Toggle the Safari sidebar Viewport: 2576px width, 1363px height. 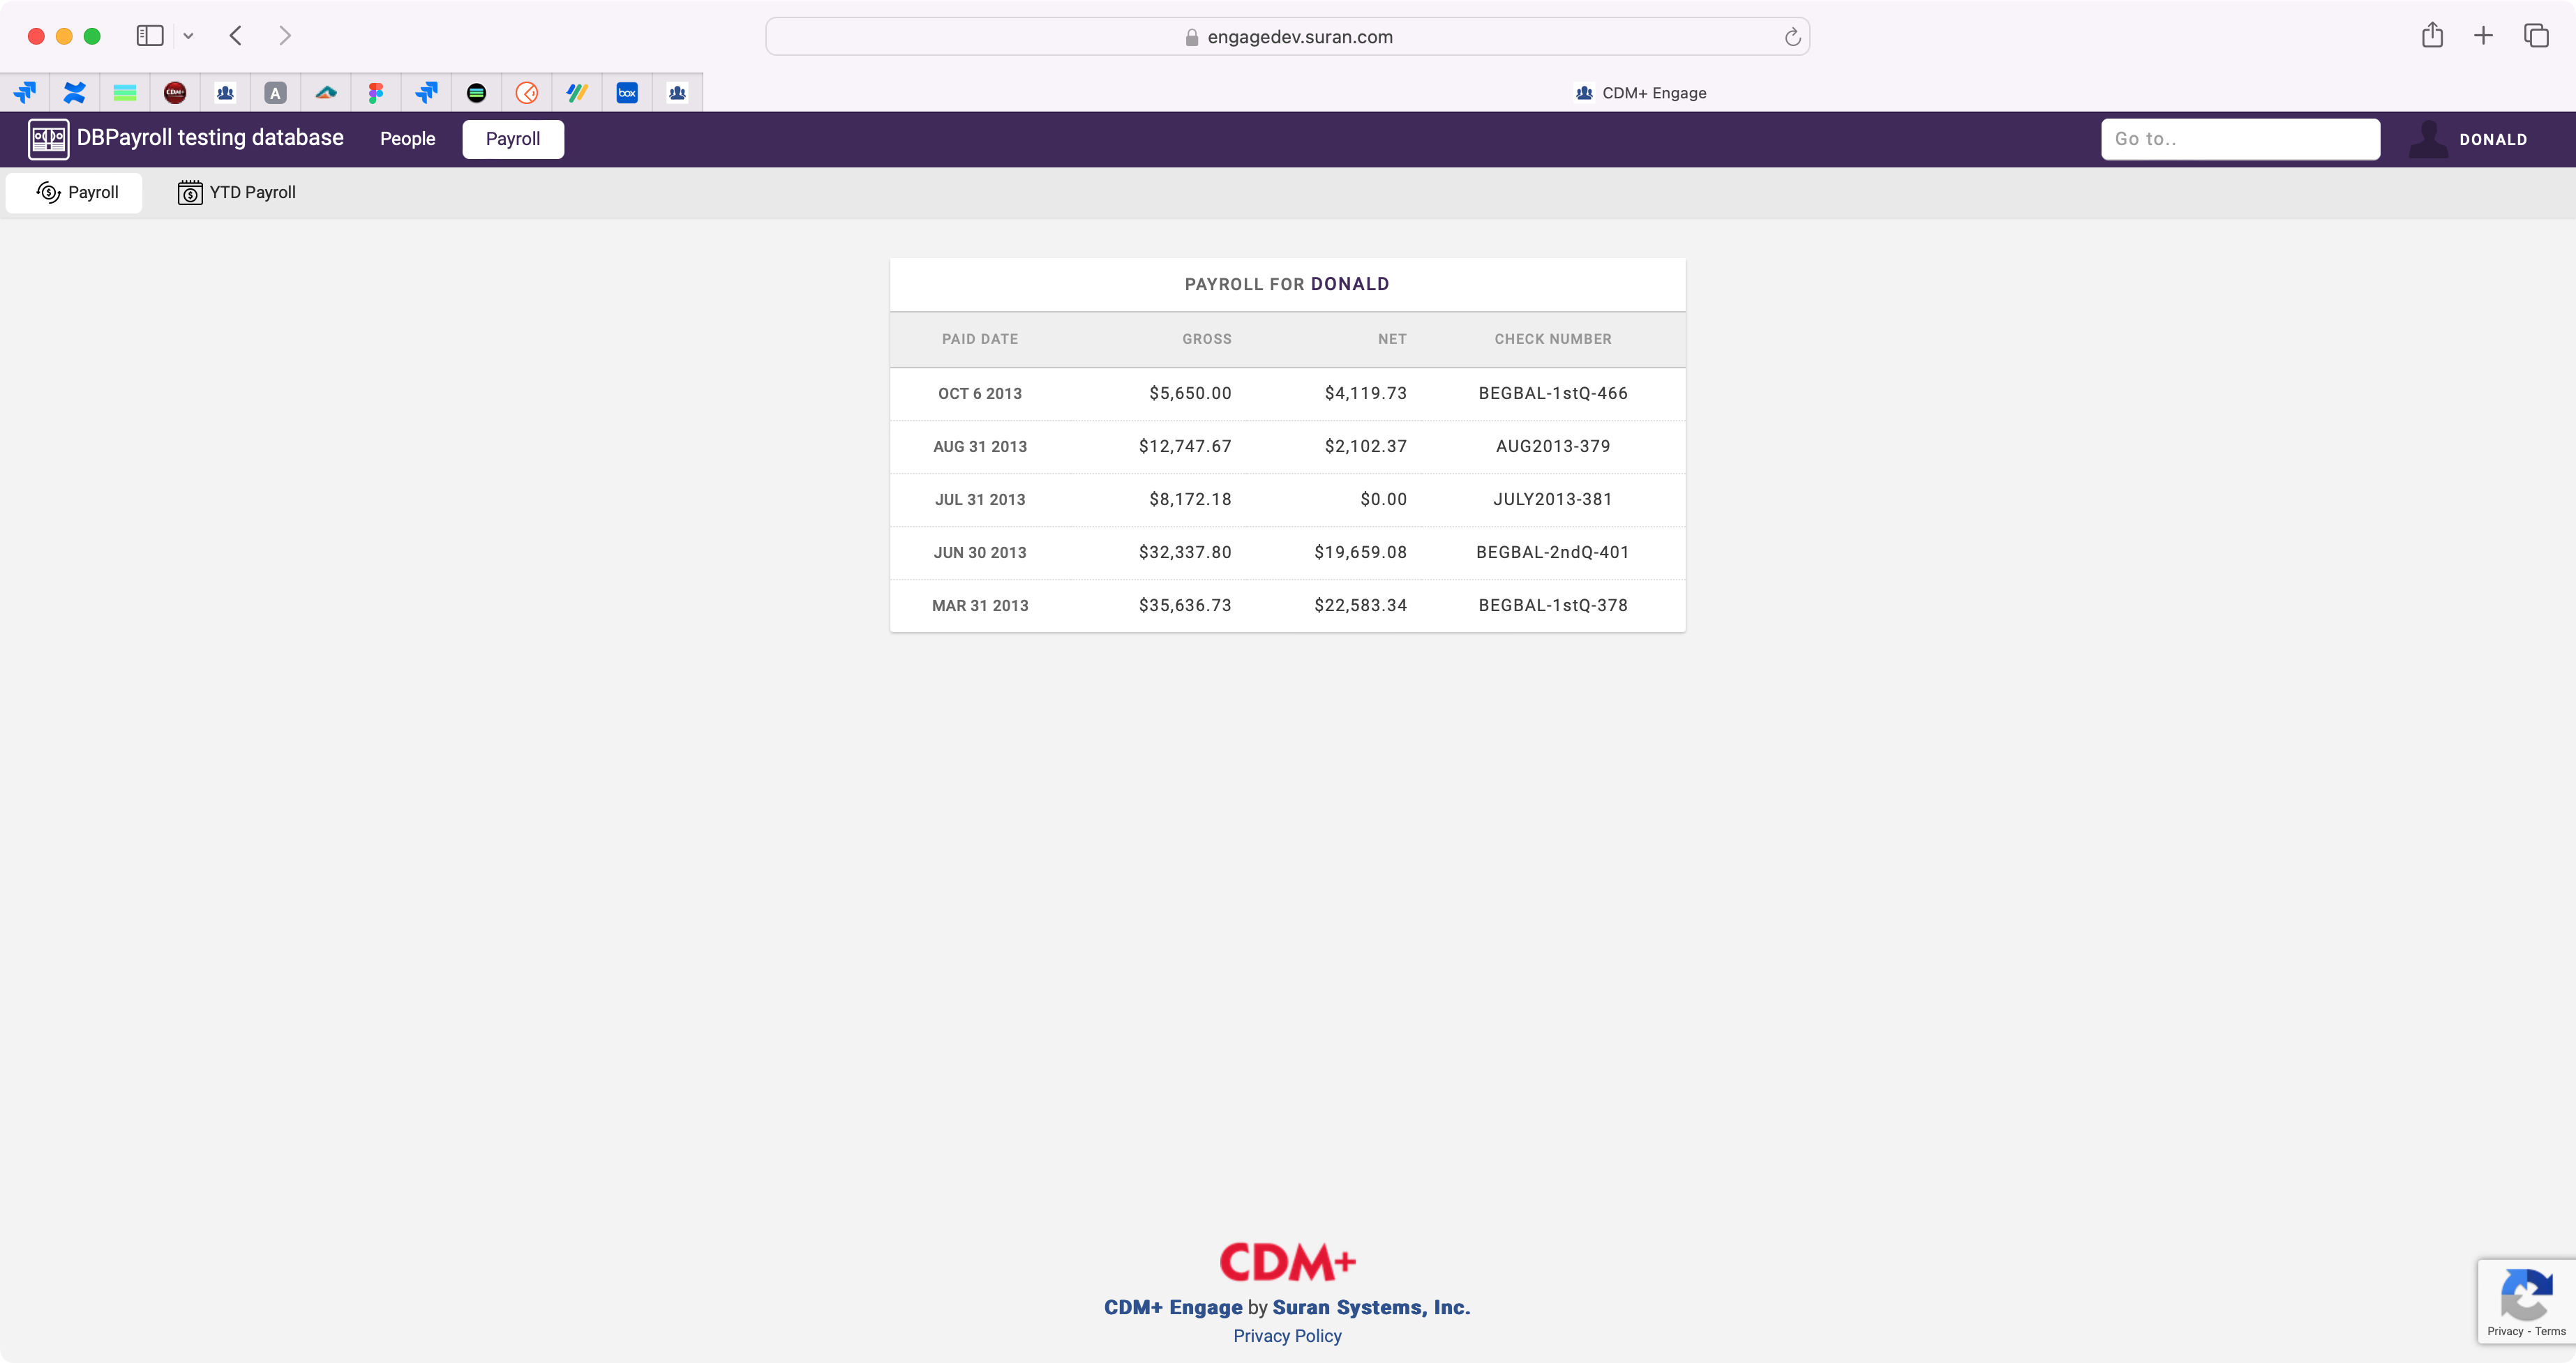(150, 36)
